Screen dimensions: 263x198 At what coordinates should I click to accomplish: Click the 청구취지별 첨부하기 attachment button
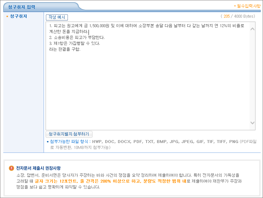70,134
